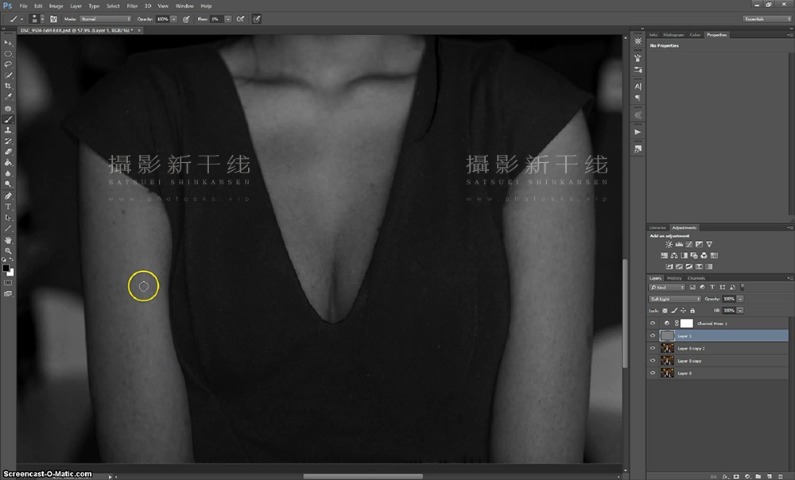Add a Curves adjustment
Screen dimensions: 795x480
(689, 244)
